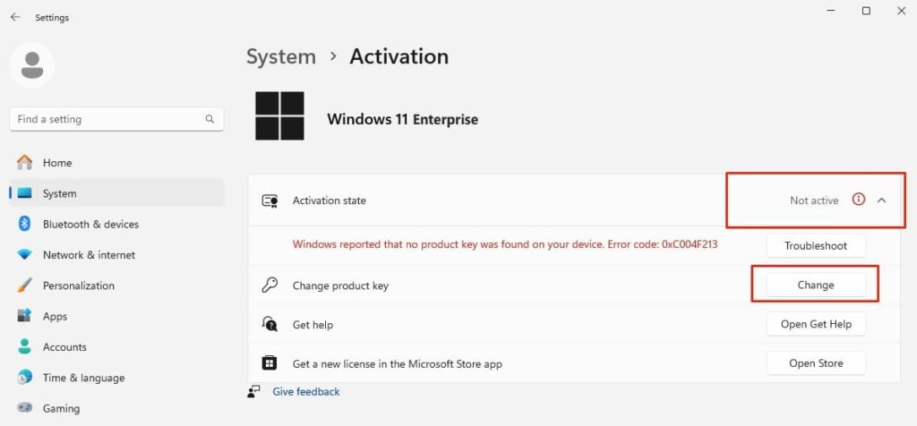This screenshot has width=917, height=426.
Task: Open Home in the sidebar
Action: pyautogui.click(x=57, y=163)
